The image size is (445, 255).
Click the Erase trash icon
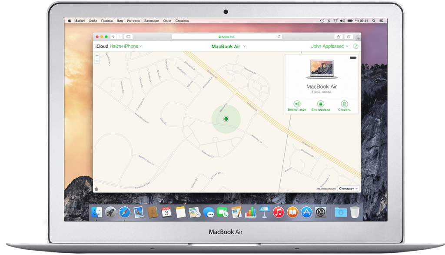(x=344, y=104)
